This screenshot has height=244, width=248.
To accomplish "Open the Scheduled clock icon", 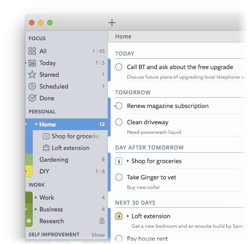I will coord(32,86).
